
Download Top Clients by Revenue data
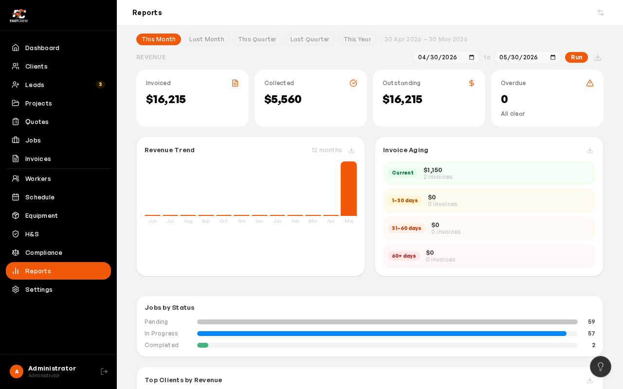(590, 380)
